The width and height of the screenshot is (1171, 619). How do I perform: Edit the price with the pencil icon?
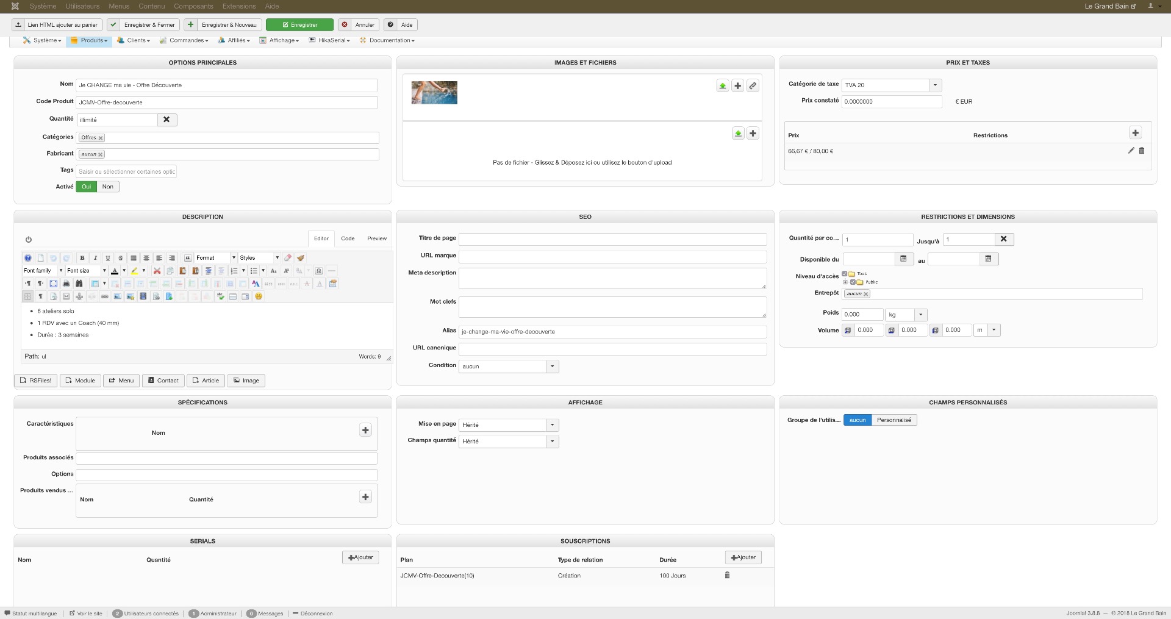1131,151
